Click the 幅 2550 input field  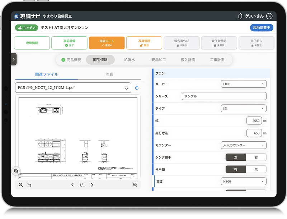tap(254, 121)
